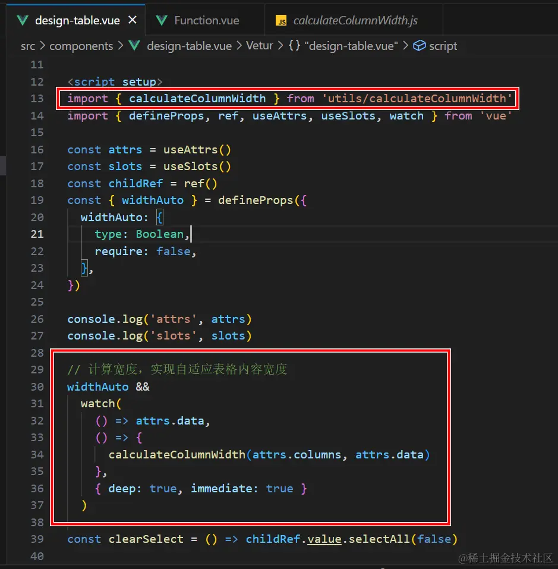Click 'immediate: true' option on line 36

point(242,489)
